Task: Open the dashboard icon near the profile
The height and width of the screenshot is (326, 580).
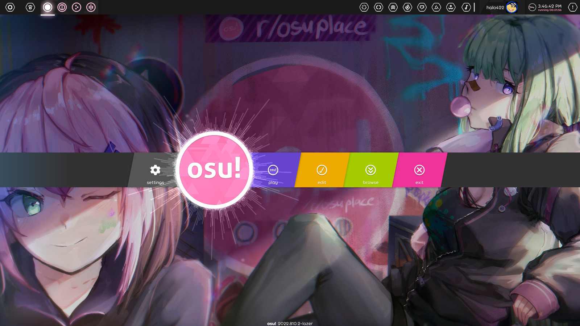Action: coord(451,7)
